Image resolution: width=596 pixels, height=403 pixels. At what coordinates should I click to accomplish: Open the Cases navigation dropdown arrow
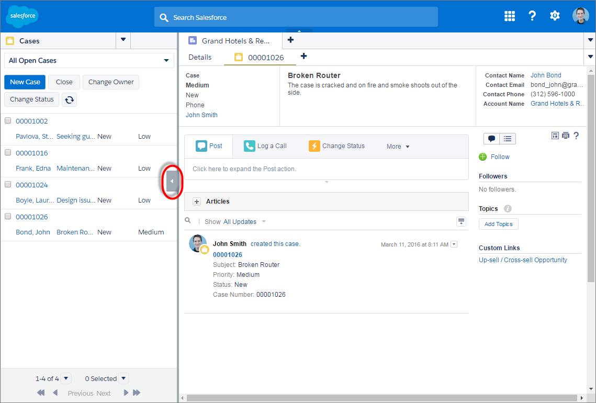pos(123,40)
